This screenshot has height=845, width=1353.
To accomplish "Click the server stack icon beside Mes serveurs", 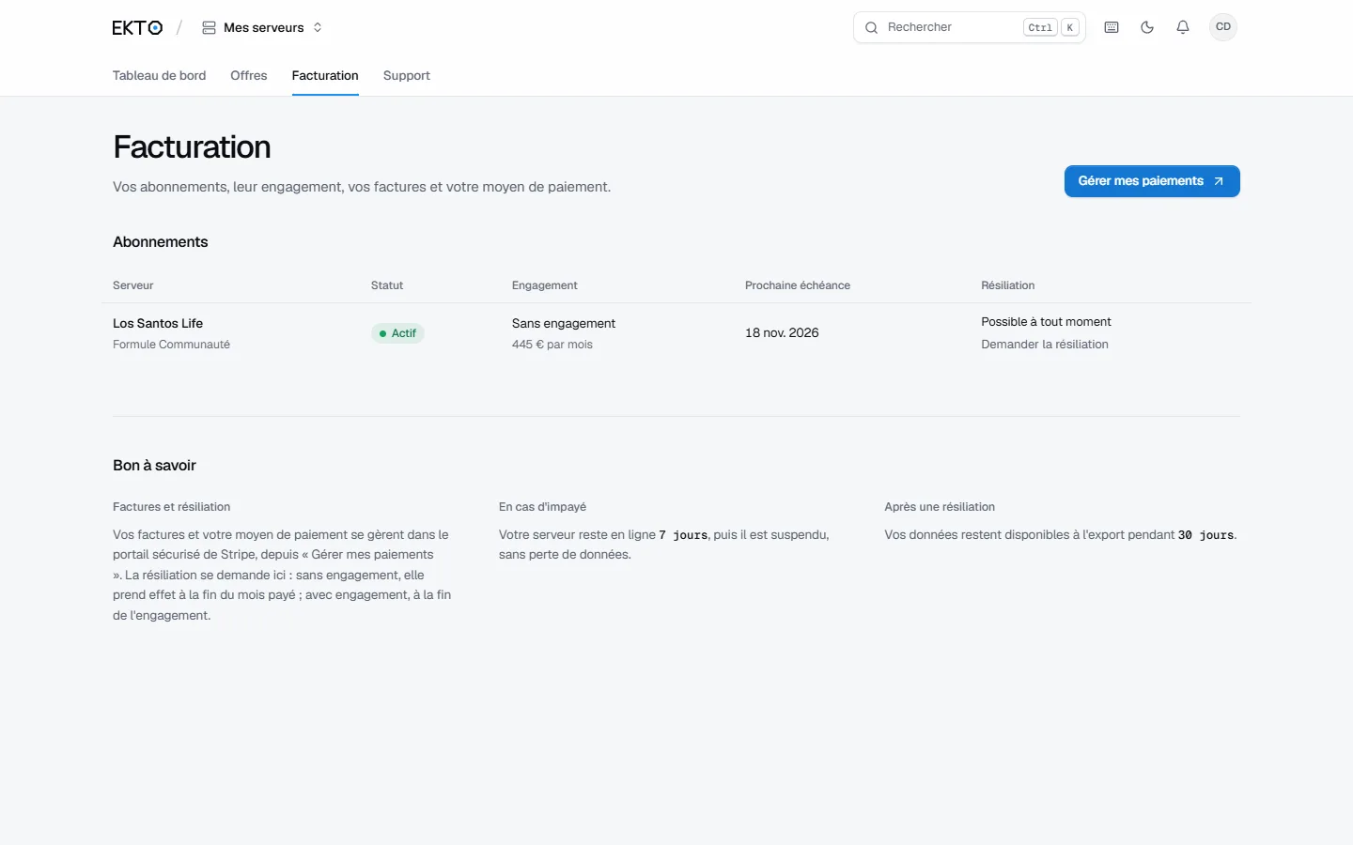I will pyautogui.click(x=209, y=28).
